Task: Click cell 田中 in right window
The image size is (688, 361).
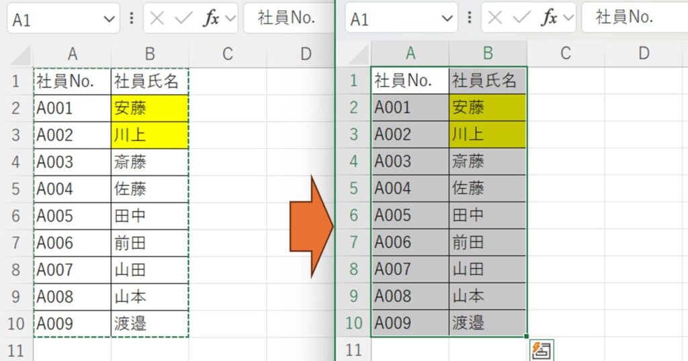Action: tap(488, 215)
